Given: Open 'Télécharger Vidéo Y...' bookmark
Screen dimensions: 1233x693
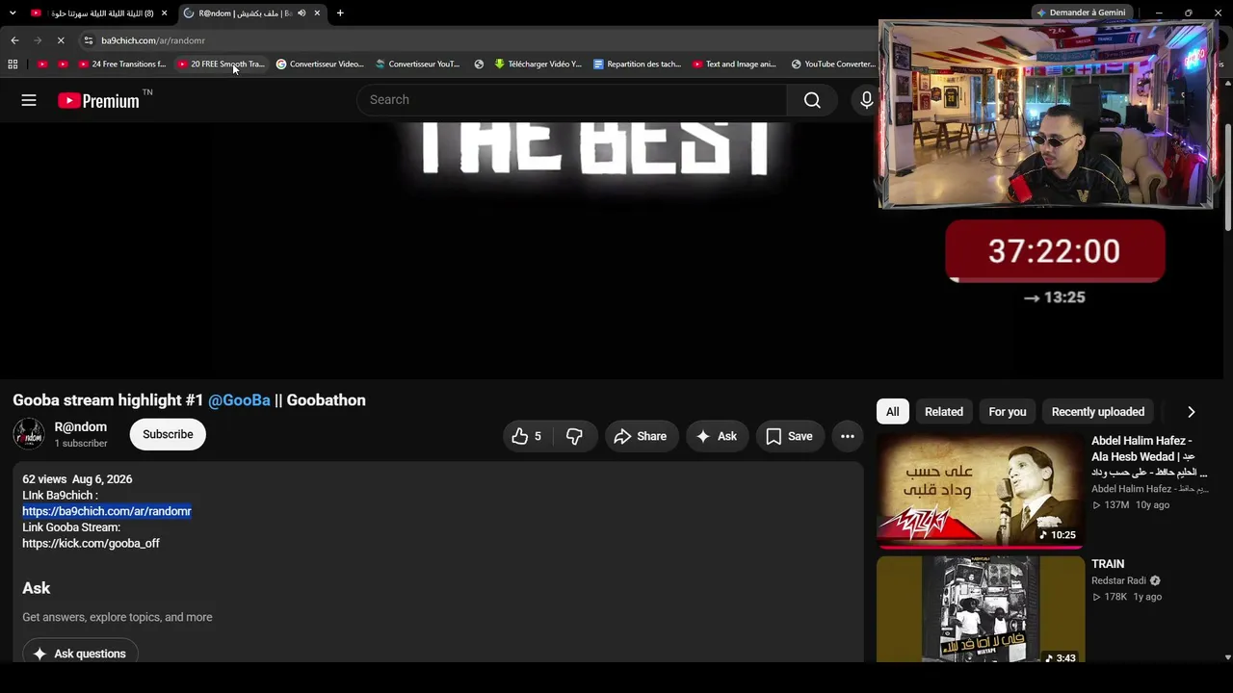Looking at the screenshot, I should [x=538, y=64].
